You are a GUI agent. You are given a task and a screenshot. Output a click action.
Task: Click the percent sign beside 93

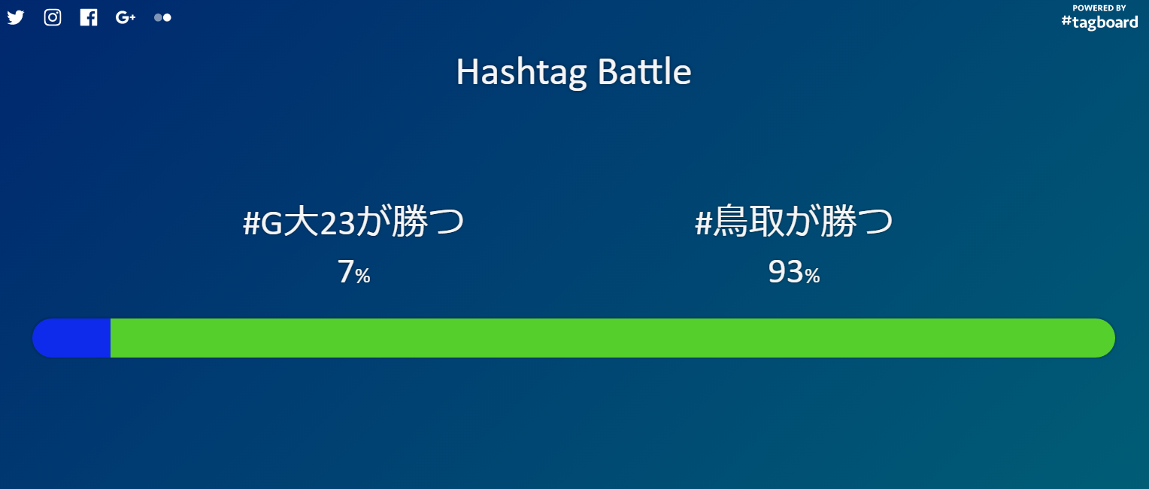812,276
